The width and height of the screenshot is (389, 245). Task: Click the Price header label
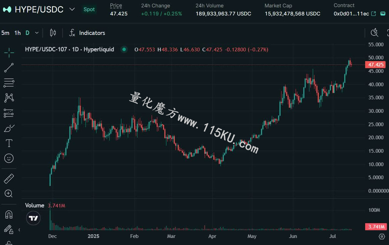point(116,5)
